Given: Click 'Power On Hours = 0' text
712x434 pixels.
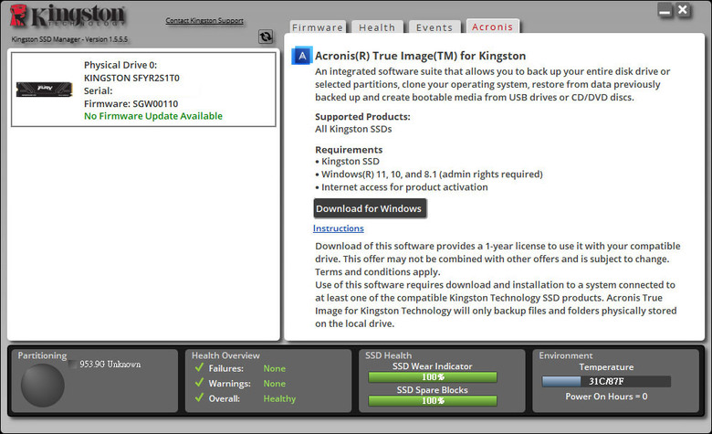Looking at the screenshot, I should (x=606, y=397).
